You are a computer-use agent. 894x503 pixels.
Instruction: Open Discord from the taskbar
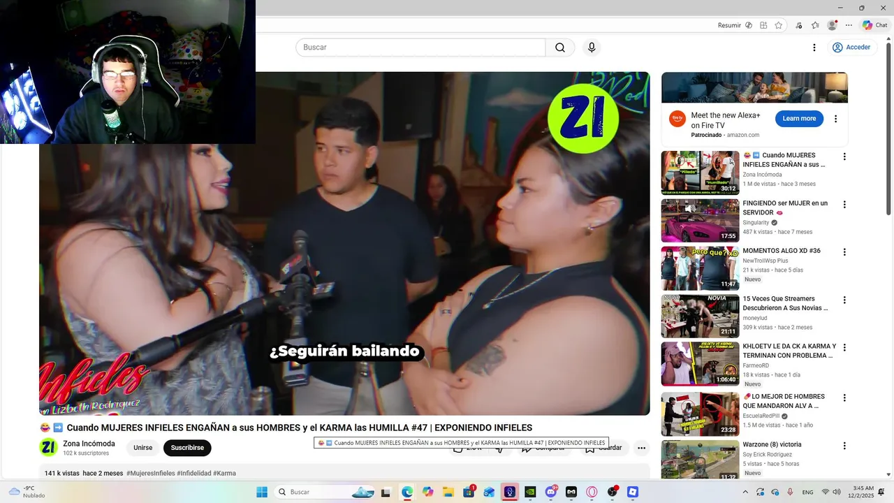click(x=550, y=492)
